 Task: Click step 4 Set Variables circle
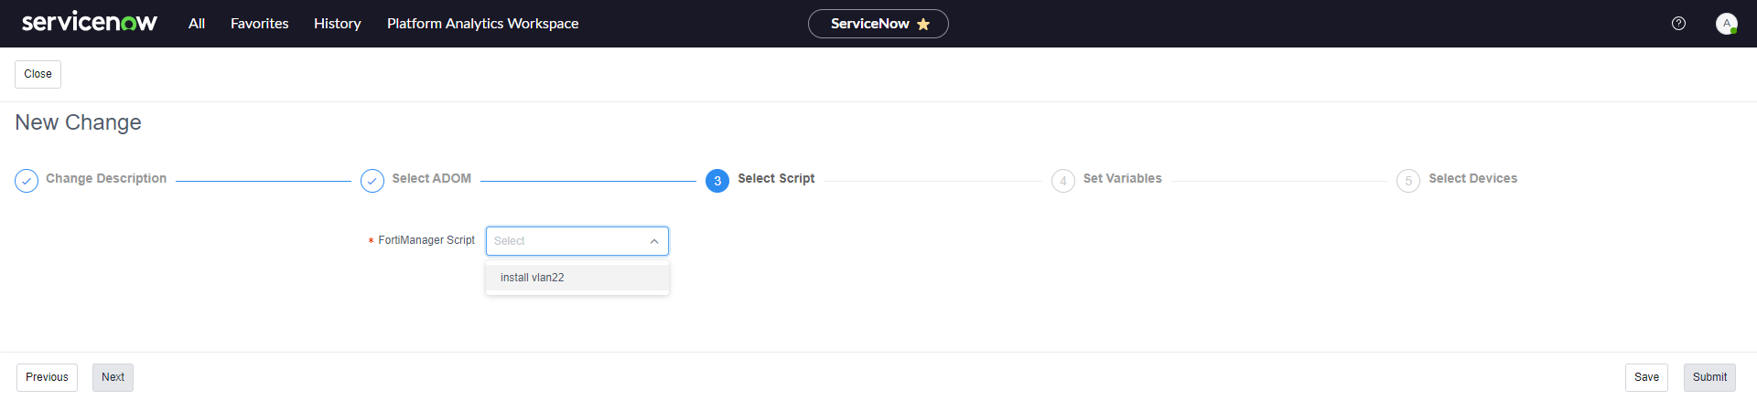click(x=1062, y=181)
